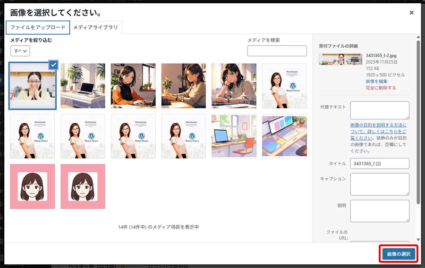Click the メディアを検索 search field
The image size is (425, 268).
coord(277,51)
